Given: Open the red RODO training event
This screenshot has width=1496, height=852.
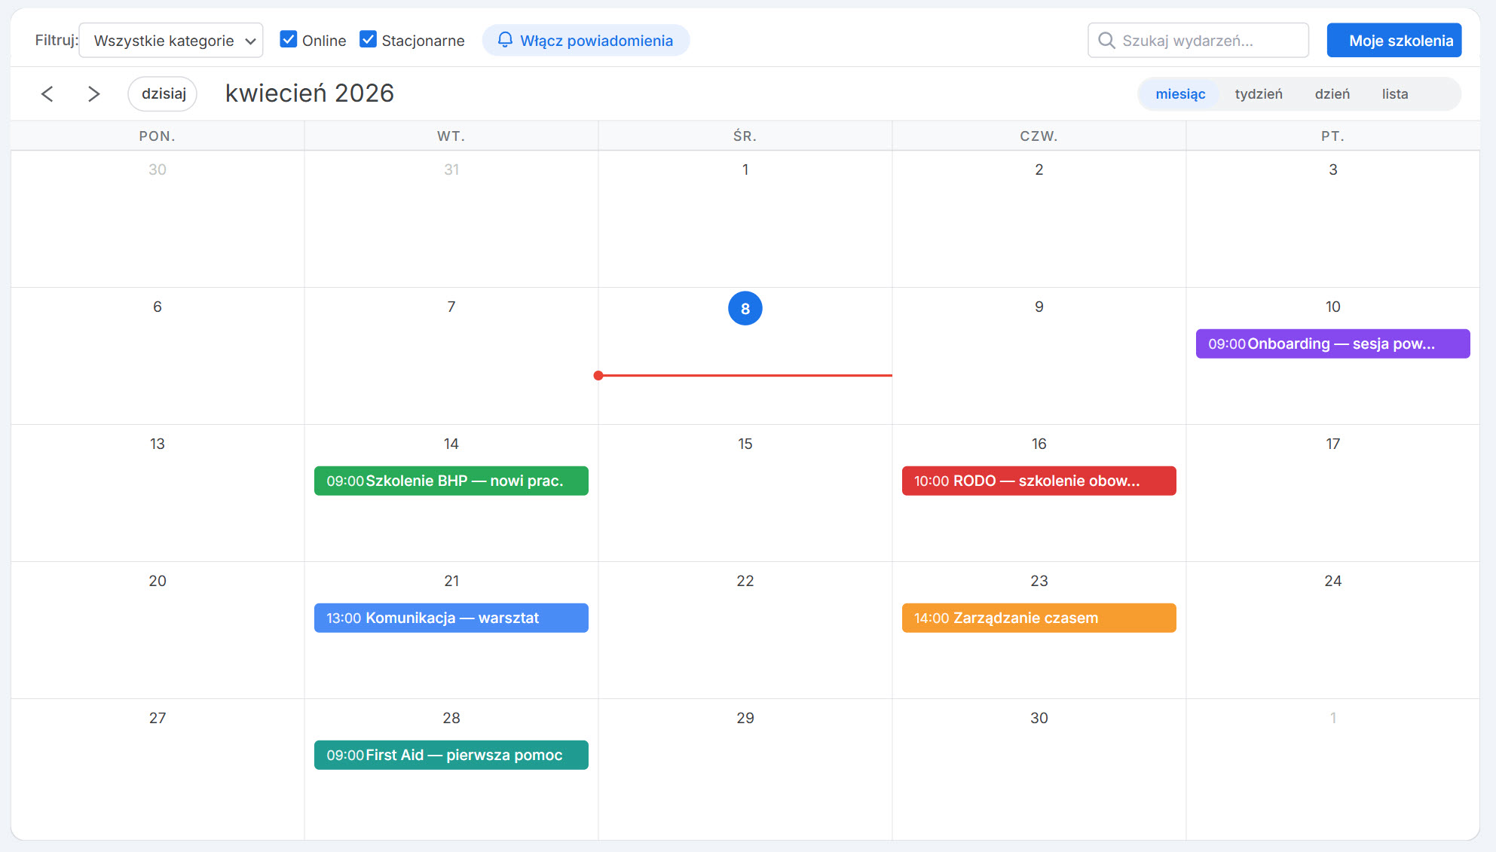Looking at the screenshot, I should (1038, 481).
